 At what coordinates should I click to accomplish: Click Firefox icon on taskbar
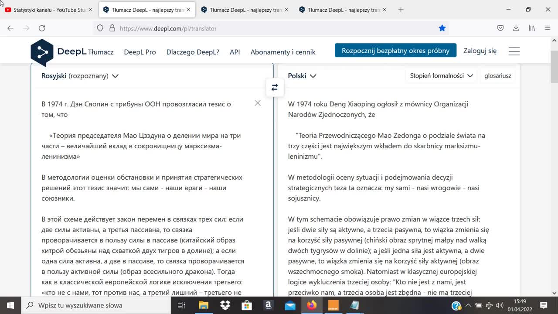(311, 305)
